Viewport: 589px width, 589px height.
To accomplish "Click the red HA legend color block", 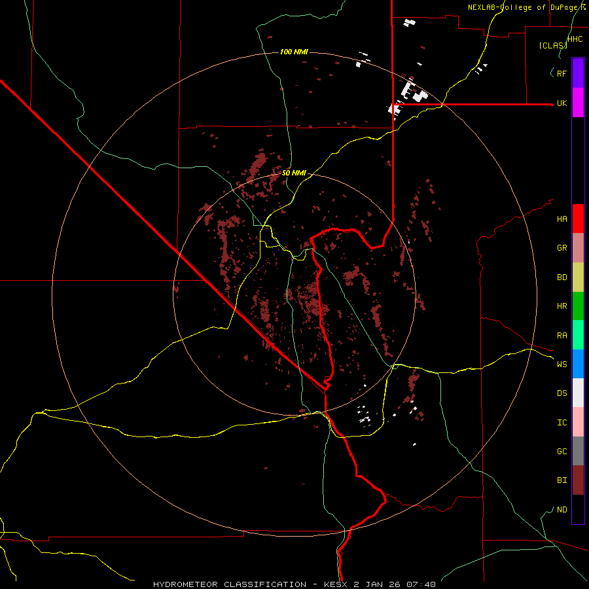I will [x=578, y=219].
